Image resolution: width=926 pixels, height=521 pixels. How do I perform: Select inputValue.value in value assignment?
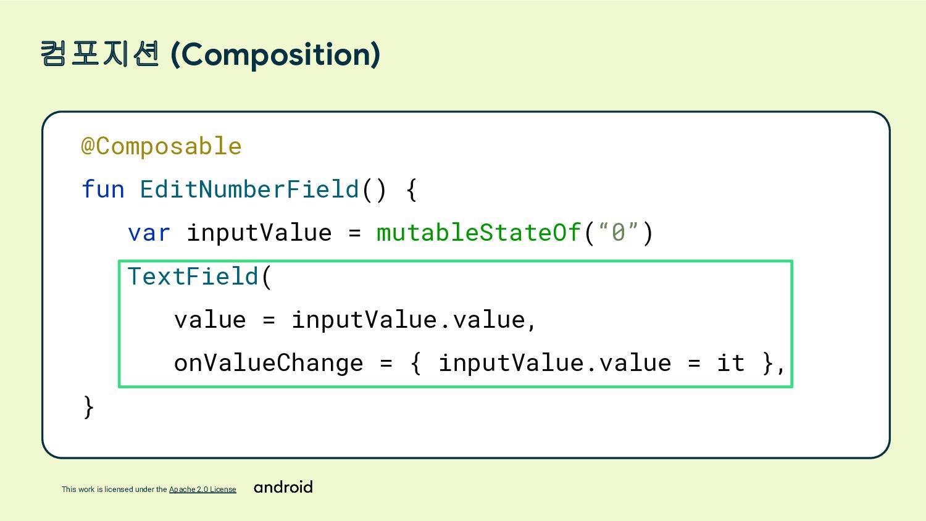click(409, 320)
